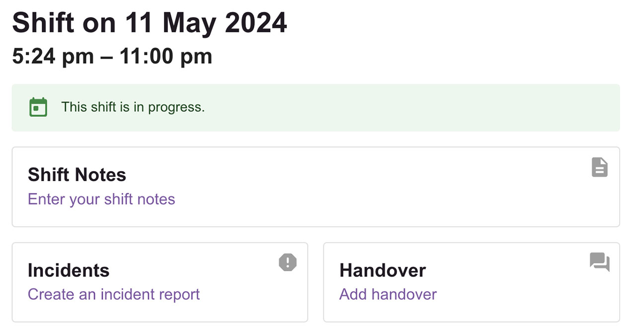This screenshot has height=335, width=636.
Task: Click the '5:24 pm – 11:00 pm' time range
Action: 112,56
